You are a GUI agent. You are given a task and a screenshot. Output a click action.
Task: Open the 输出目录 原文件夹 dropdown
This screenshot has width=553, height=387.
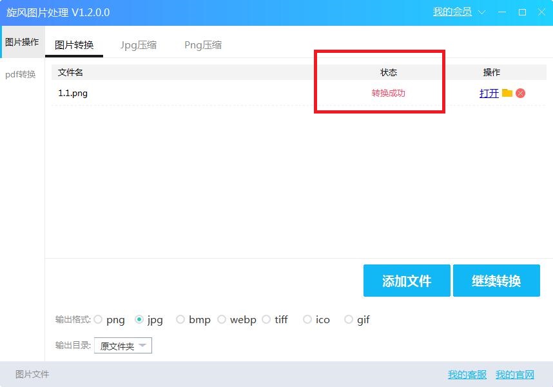click(123, 346)
